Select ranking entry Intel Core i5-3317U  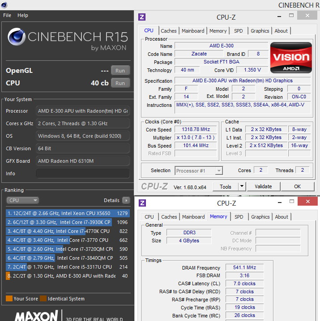click(68, 267)
